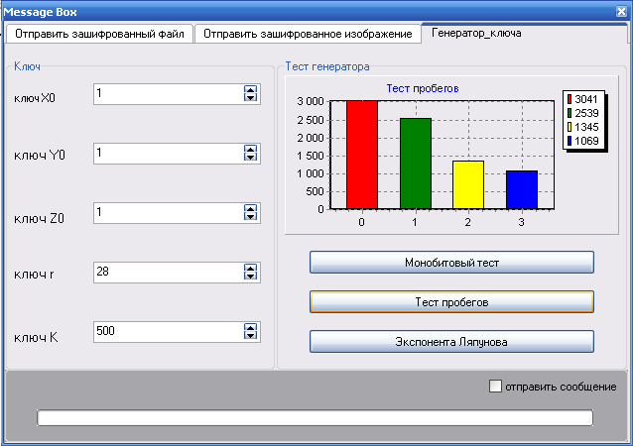Click the 'Экспонента Ляпунова' button

(x=451, y=342)
